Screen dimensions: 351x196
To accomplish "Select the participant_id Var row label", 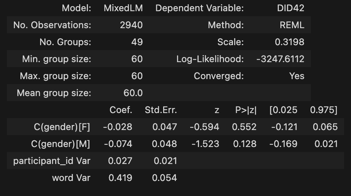I will click(x=52, y=161).
